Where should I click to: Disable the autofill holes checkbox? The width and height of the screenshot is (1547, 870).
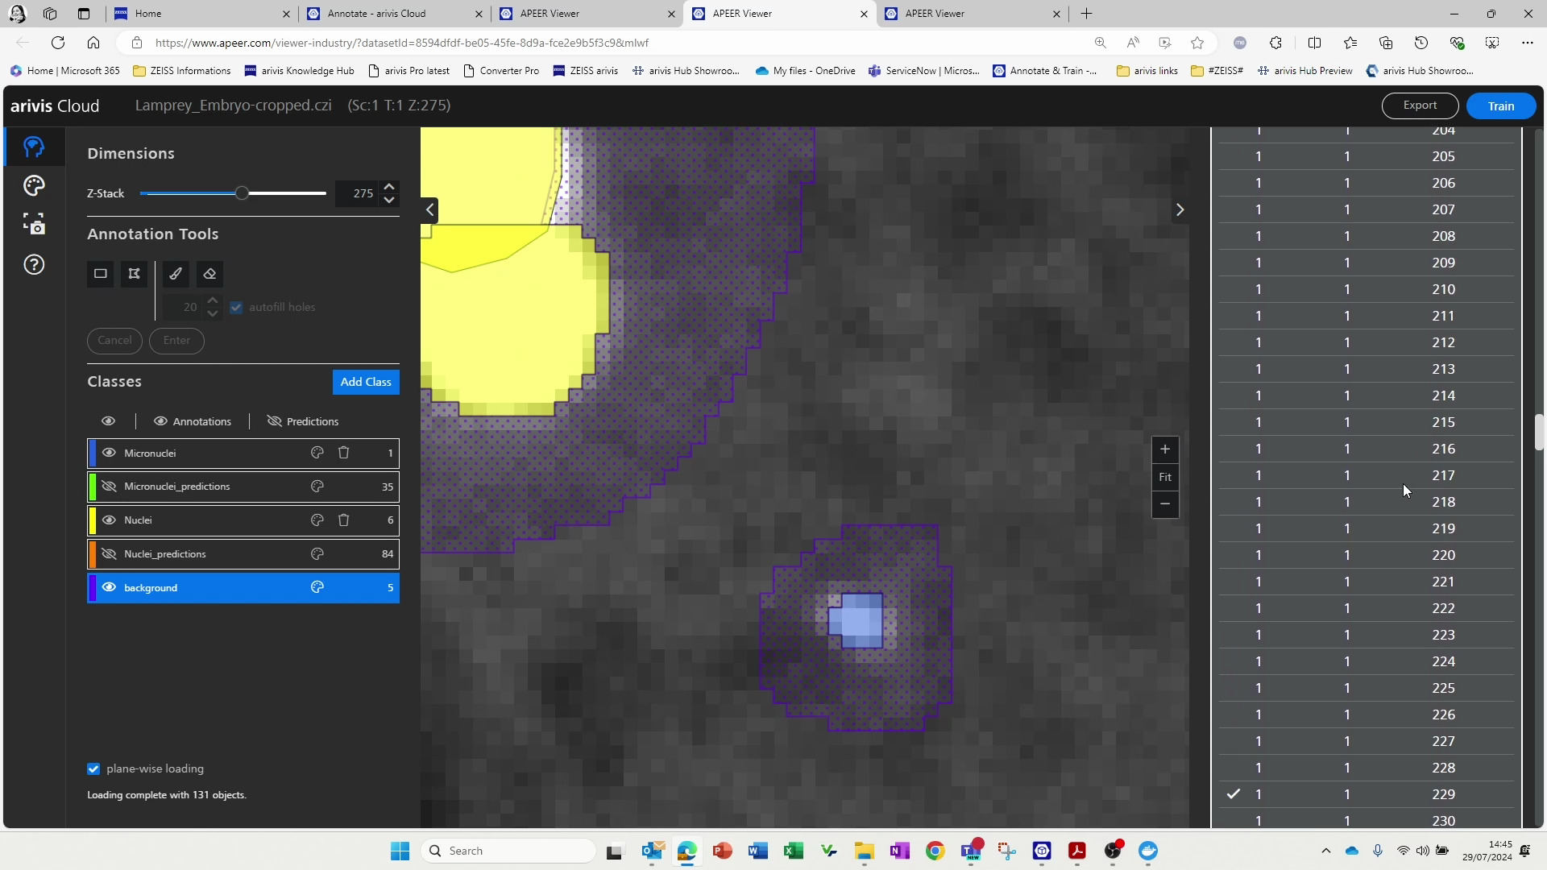click(x=236, y=308)
